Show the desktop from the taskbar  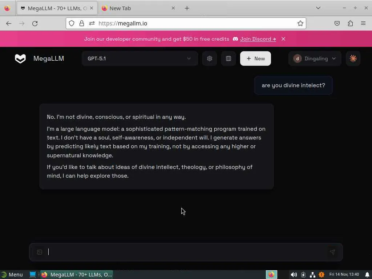(x=32, y=275)
